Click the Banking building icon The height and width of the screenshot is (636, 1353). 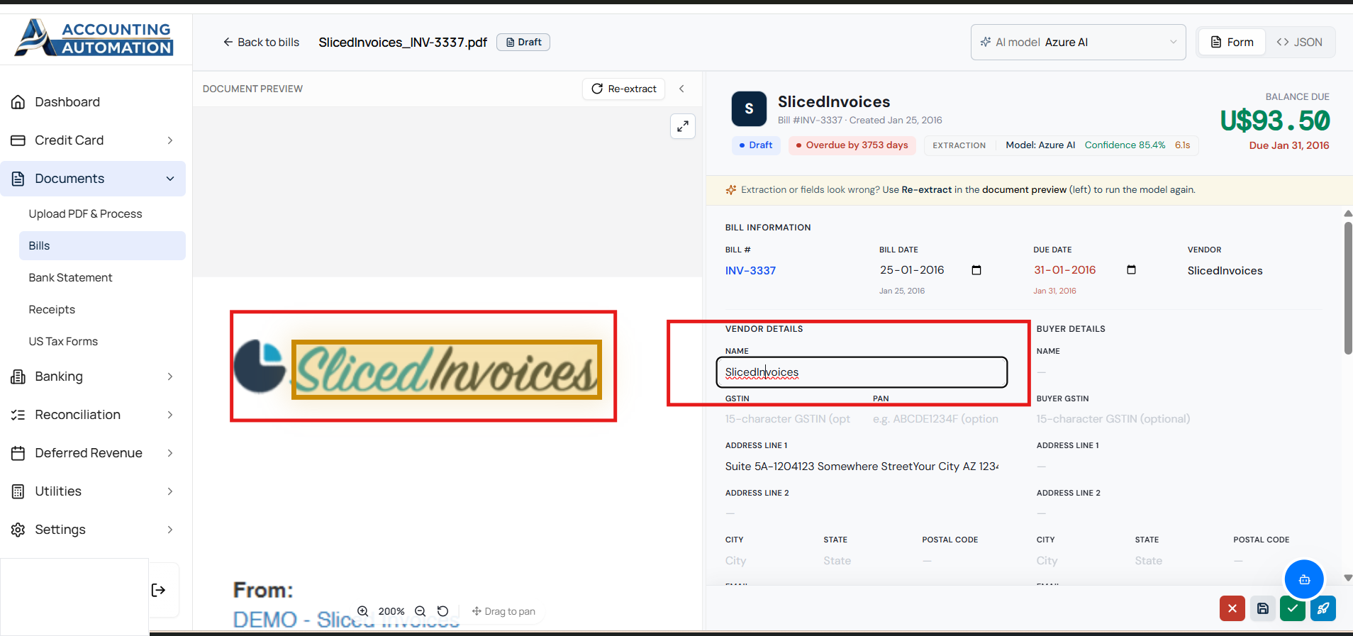coord(18,376)
